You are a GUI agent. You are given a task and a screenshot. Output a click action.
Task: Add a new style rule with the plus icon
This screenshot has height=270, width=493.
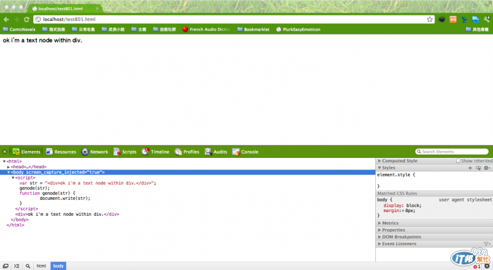[470, 168]
